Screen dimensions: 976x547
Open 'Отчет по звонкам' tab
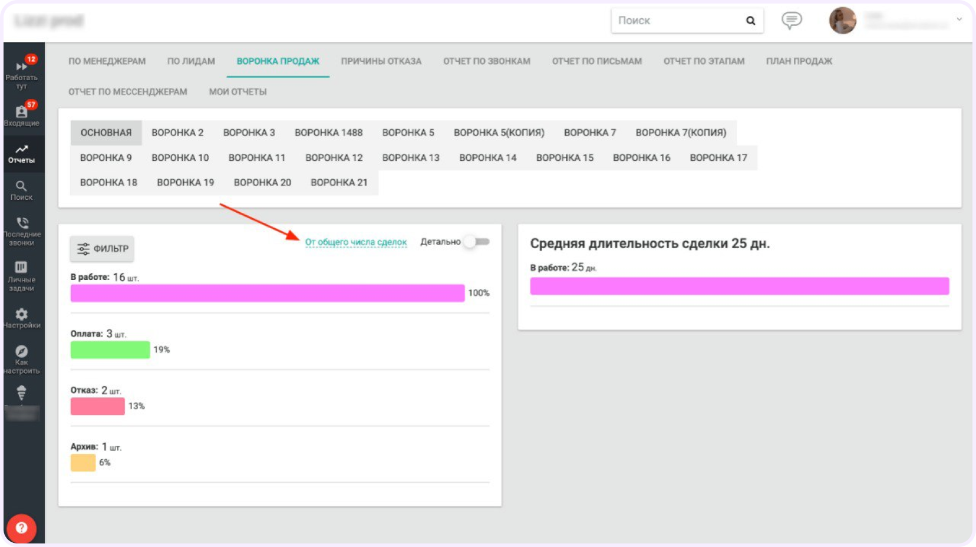(x=487, y=61)
